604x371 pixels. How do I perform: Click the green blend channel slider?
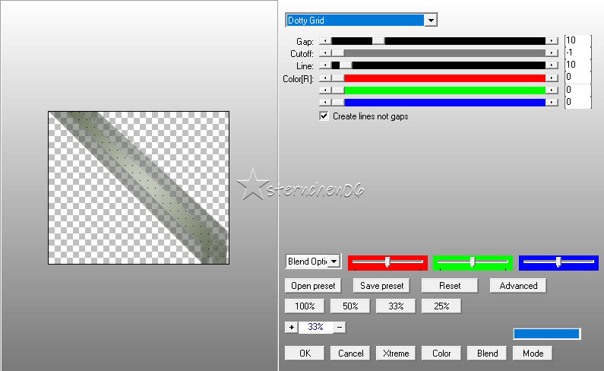tap(473, 262)
